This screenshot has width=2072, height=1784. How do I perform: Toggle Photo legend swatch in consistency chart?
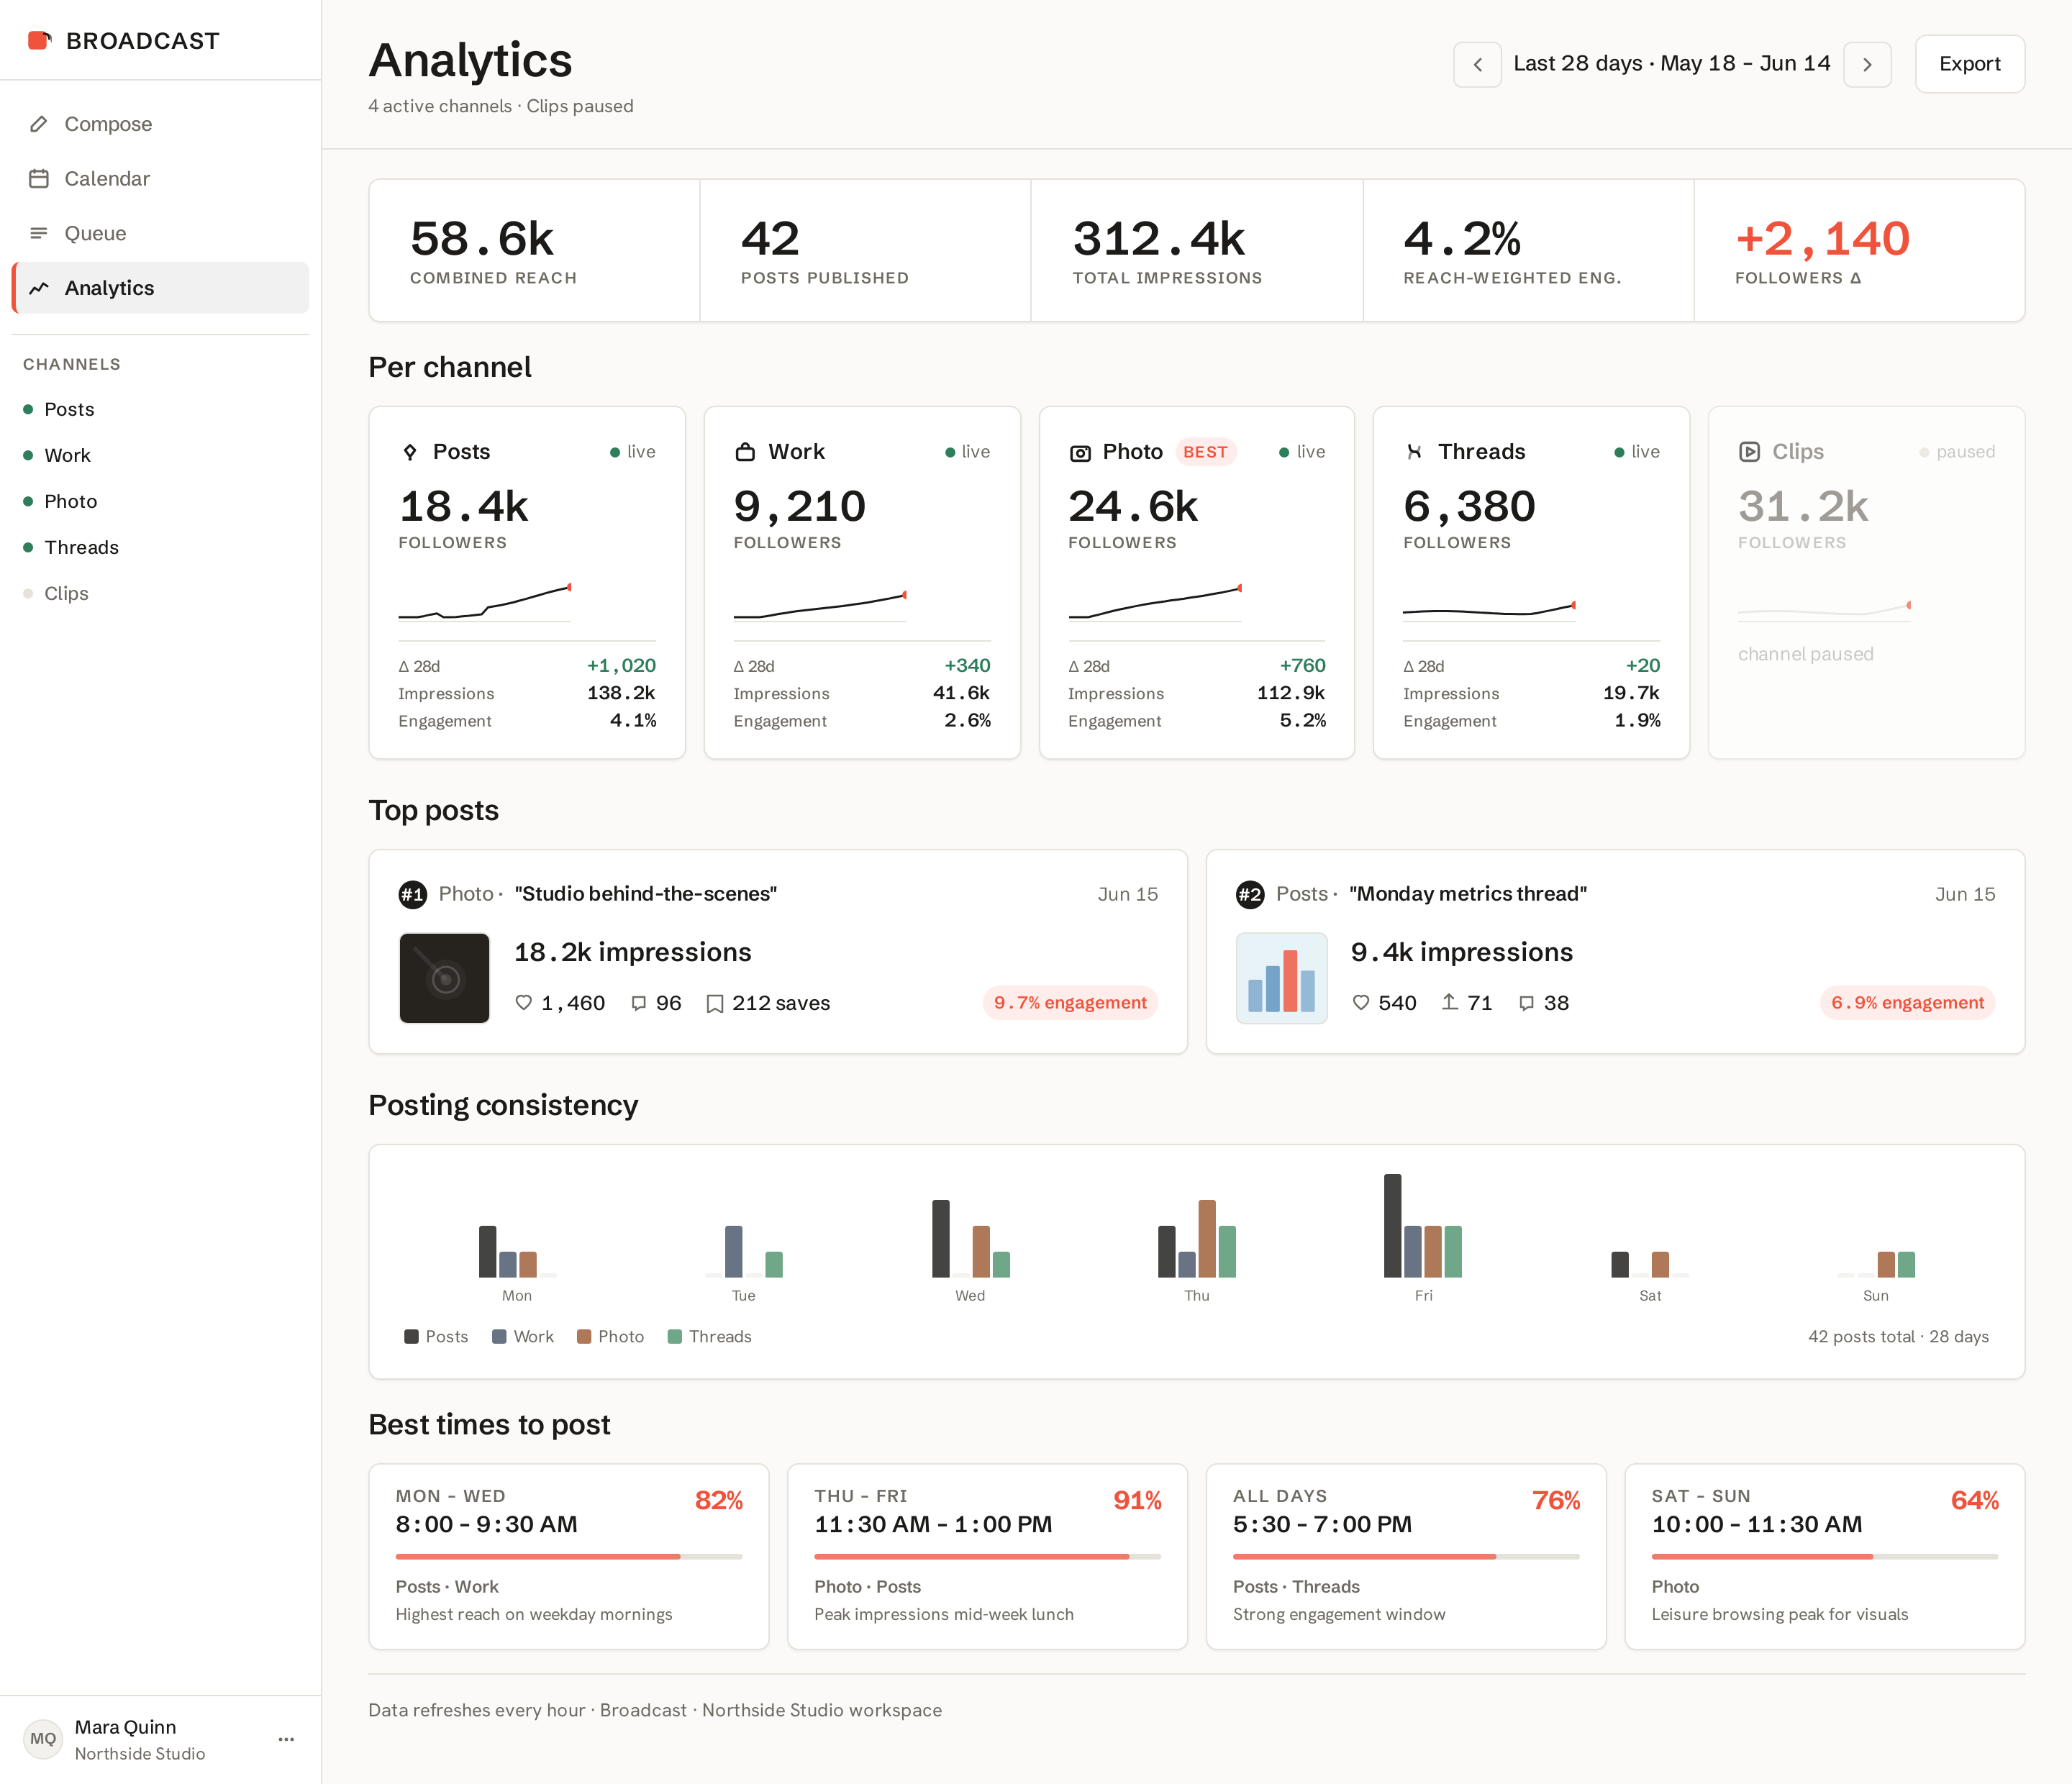click(584, 1337)
